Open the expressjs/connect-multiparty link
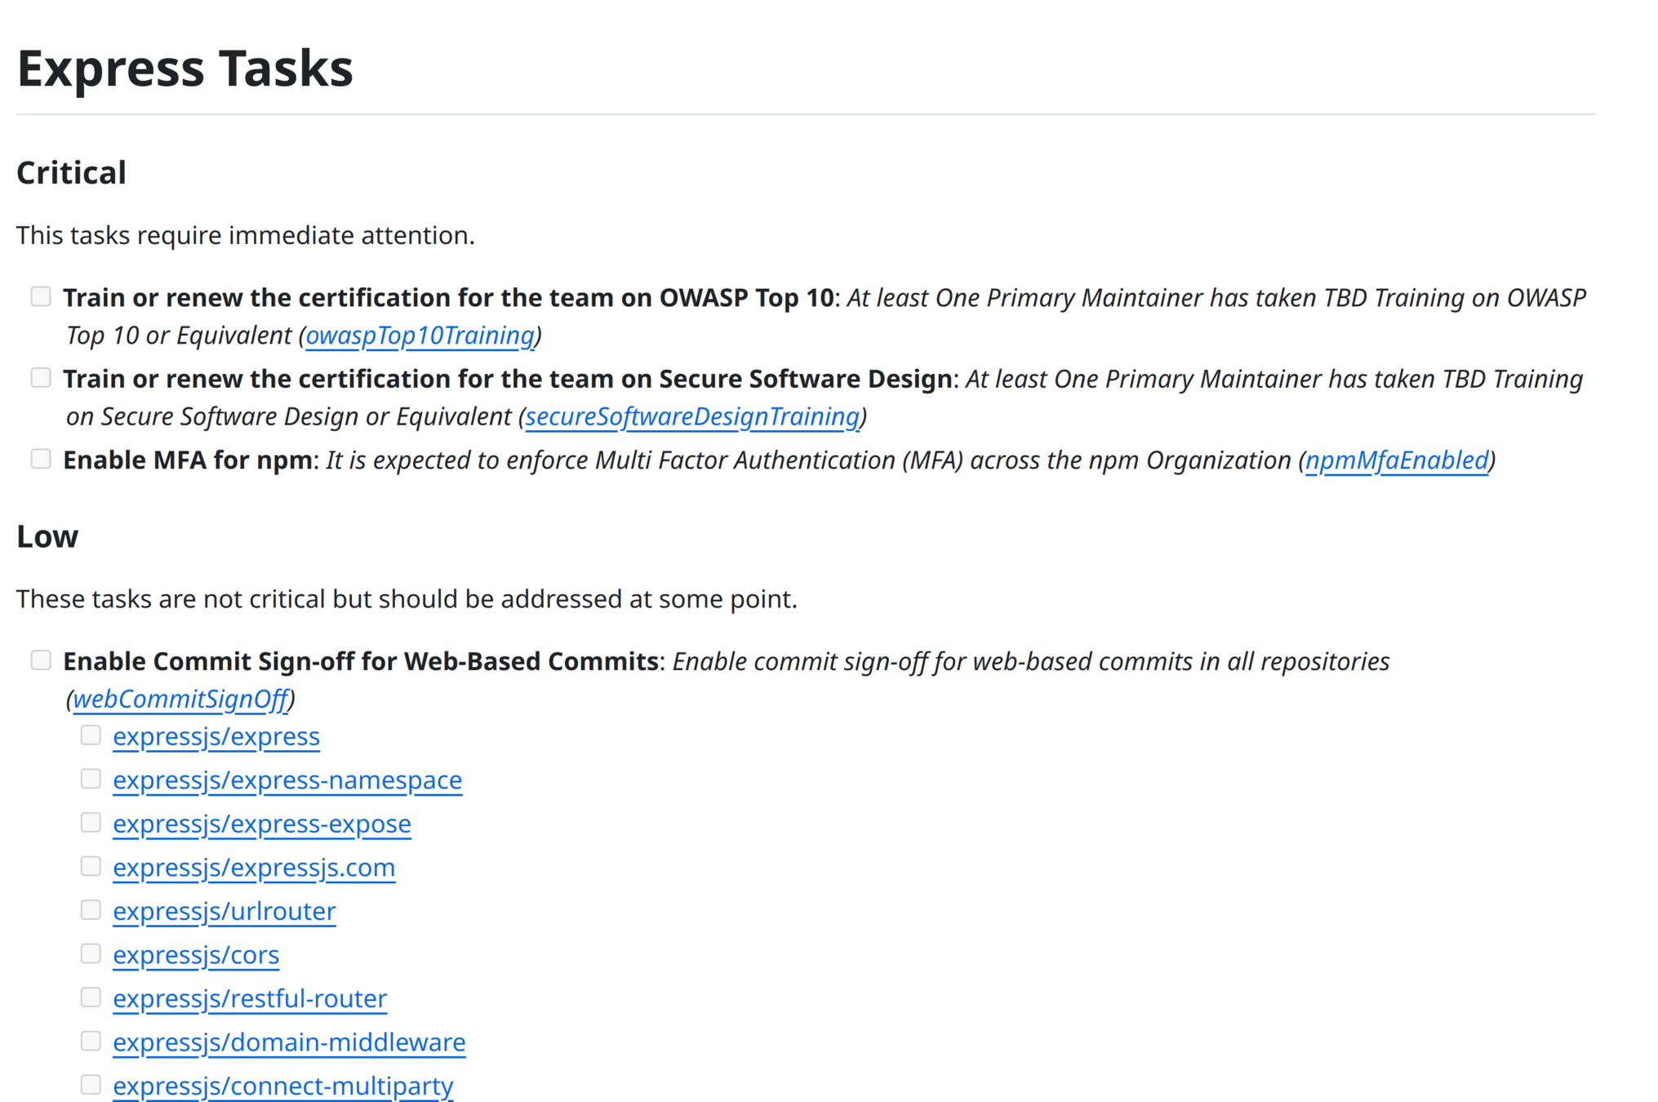The height and width of the screenshot is (1102, 1658). coord(282,1086)
